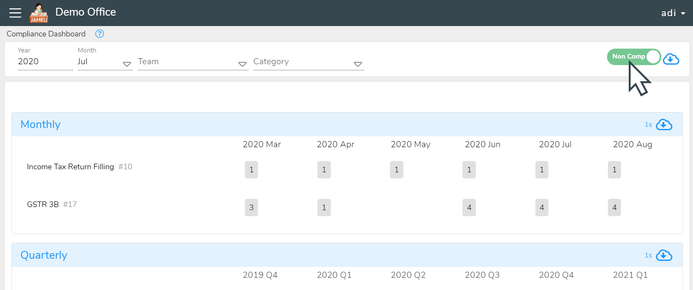The height and width of the screenshot is (290, 693).
Task: Click the 2021 Q1 column header
Action: [x=630, y=275]
